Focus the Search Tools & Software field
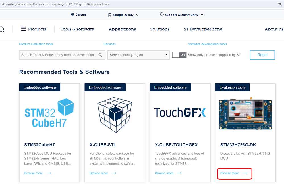284x185 pixels. coord(62,55)
